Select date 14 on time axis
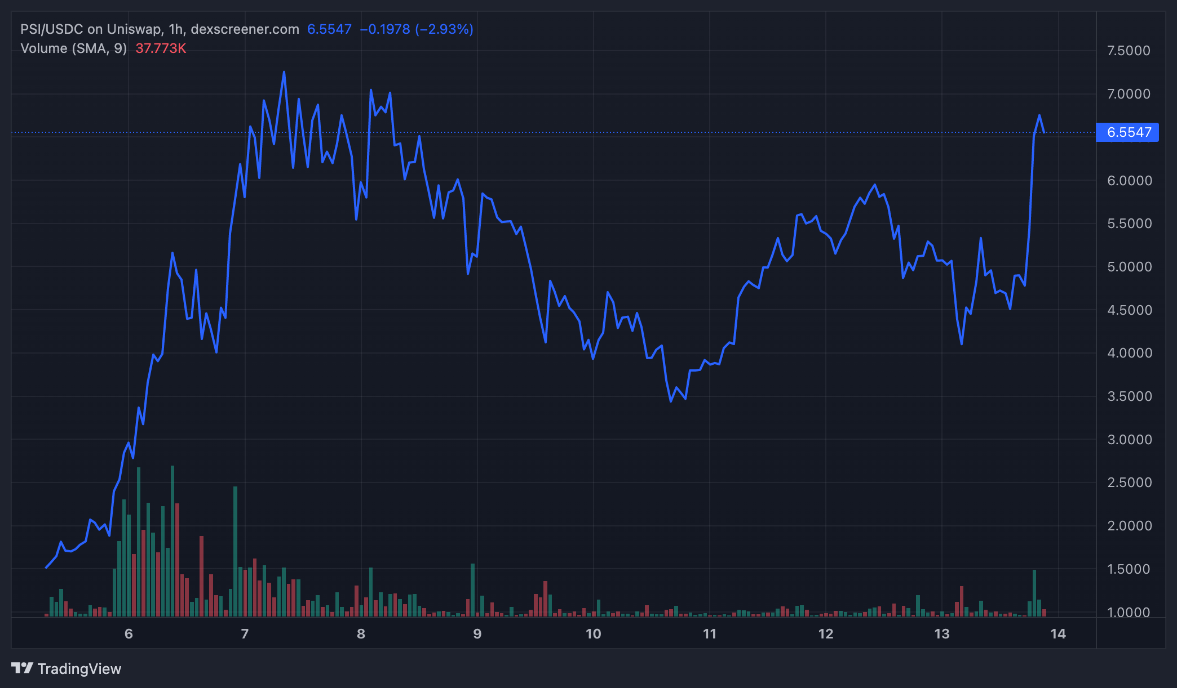Screen dimensions: 1177x688 pyautogui.click(x=1058, y=634)
